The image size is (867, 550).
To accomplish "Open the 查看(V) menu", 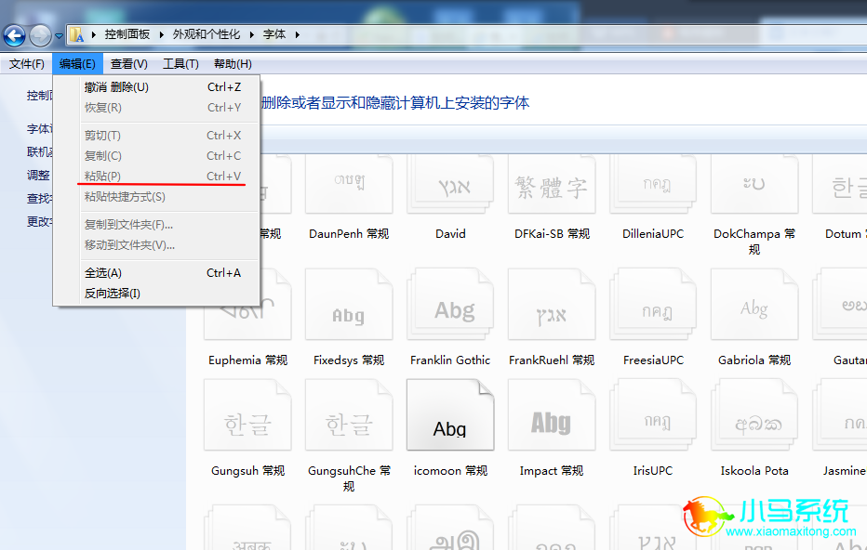I will click(x=128, y=64).
